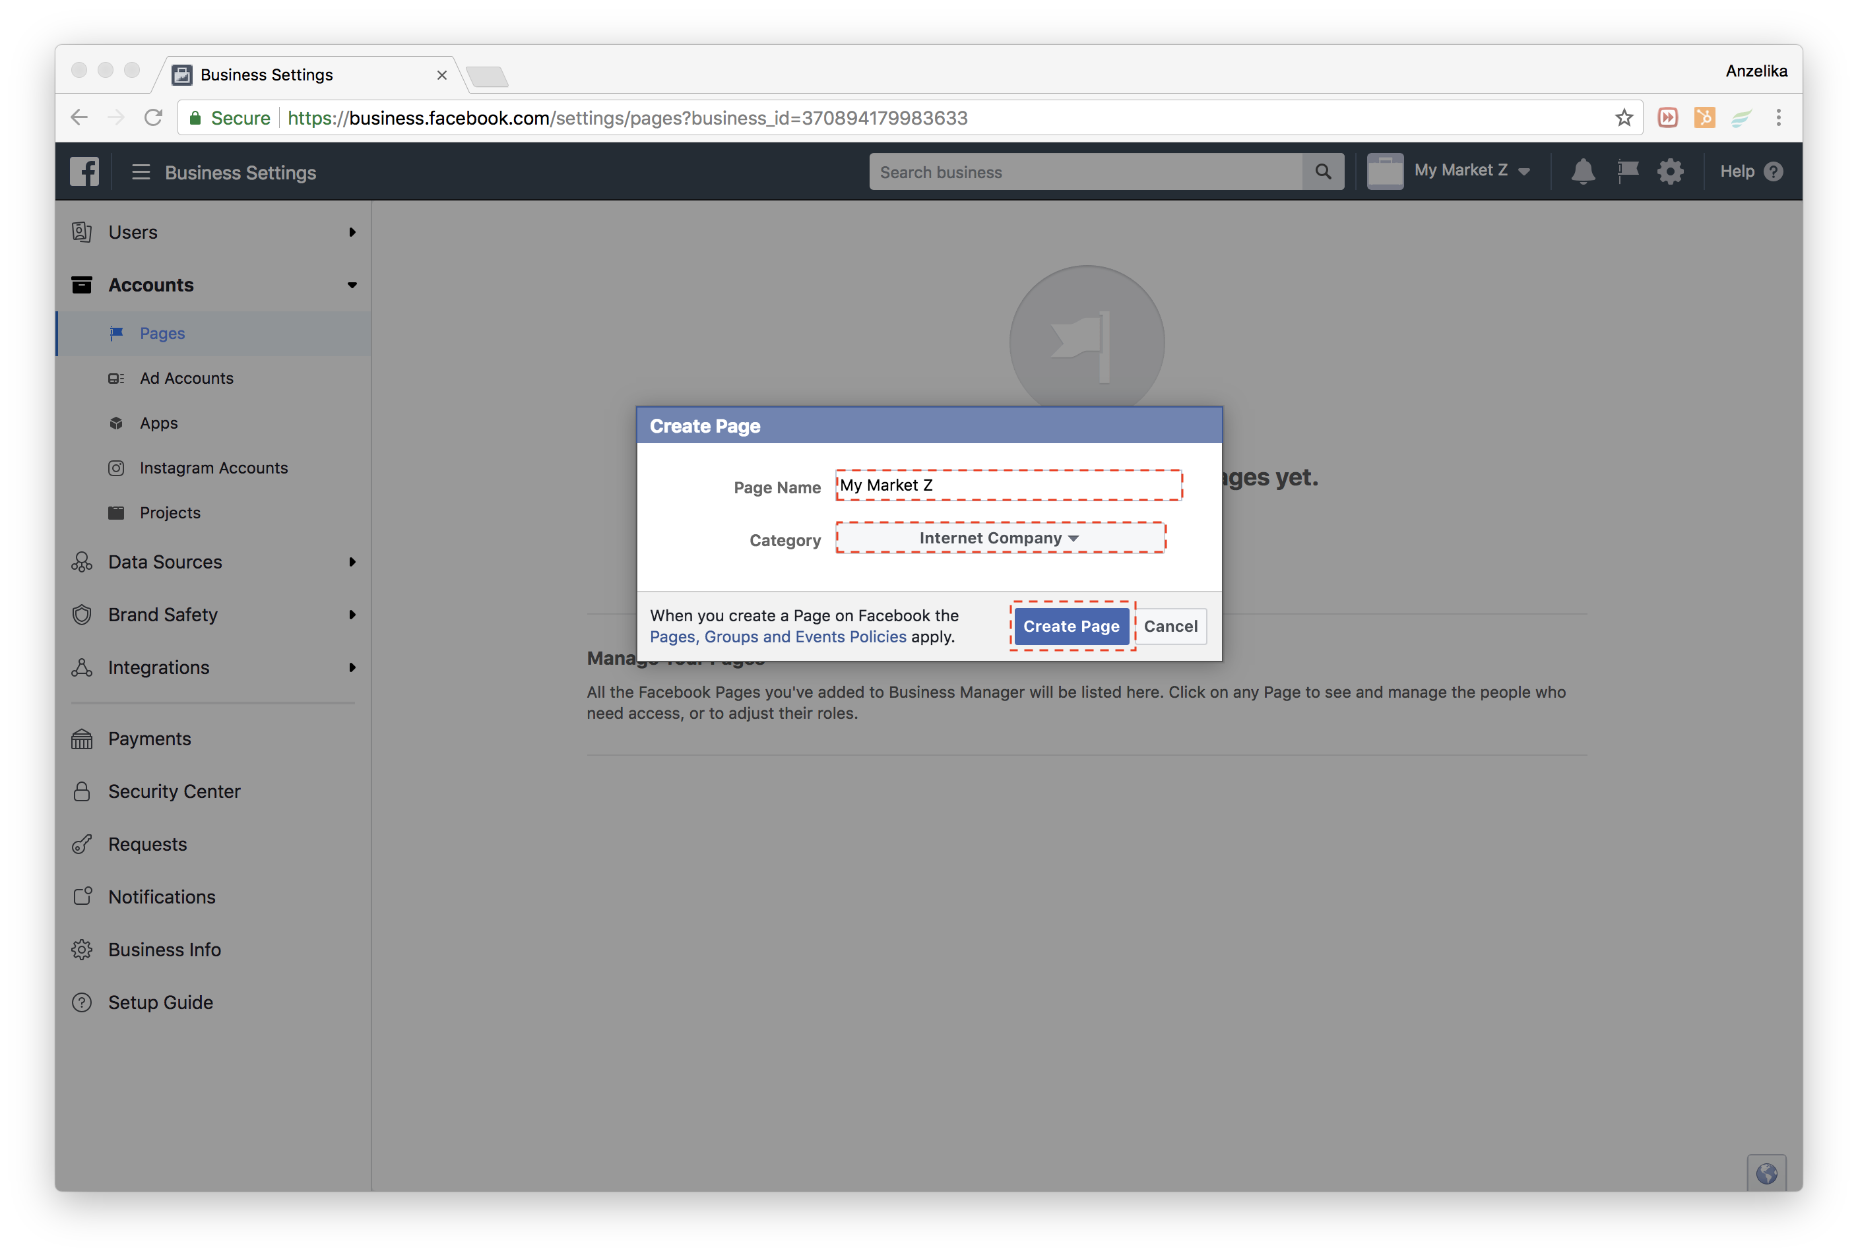Viewport: 1858px width, 1257px height.
Task: Click the Integrations sidebar icon
Action: pos(82,667)
